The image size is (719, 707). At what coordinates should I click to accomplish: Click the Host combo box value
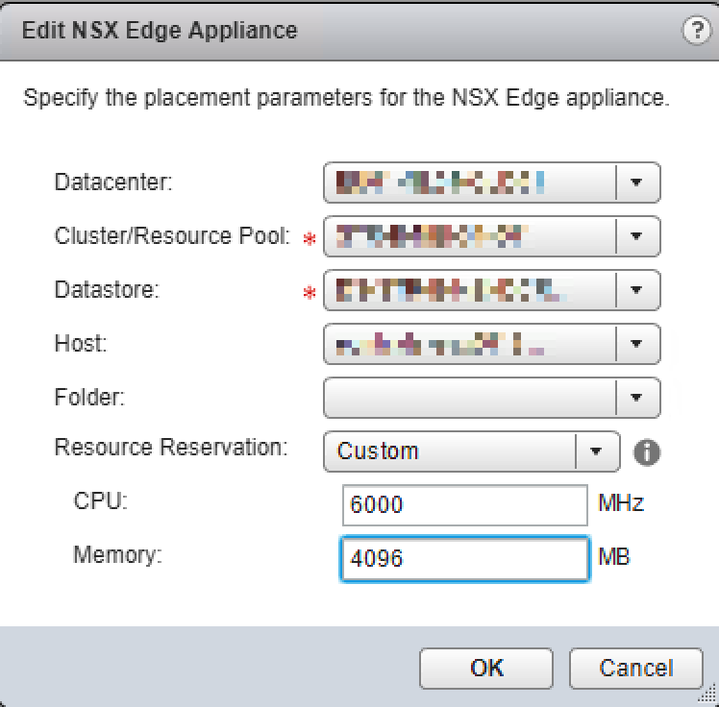(468, 343)
